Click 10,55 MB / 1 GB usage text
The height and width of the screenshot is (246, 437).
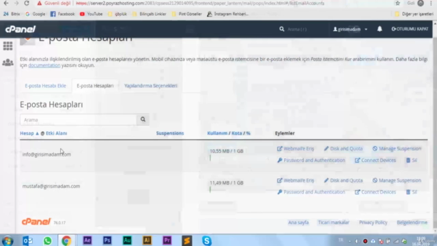coord(226,151)
